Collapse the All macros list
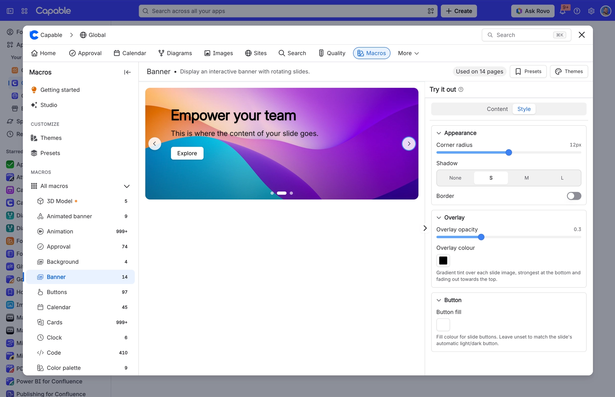The height and width of the screenshot is (397, 615). coord(126,186)
